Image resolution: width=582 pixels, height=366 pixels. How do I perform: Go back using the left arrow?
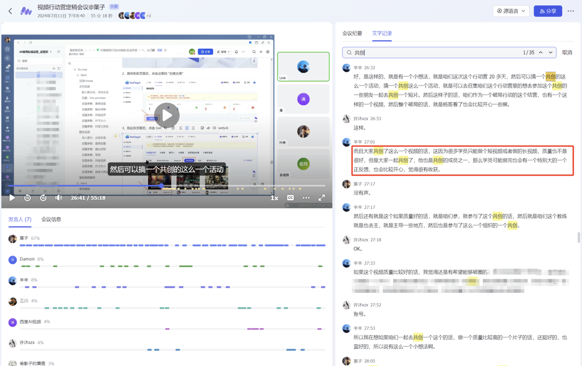click(10, 11)
